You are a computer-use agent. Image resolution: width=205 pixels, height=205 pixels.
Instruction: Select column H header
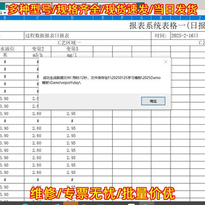(x=161, y=18)
